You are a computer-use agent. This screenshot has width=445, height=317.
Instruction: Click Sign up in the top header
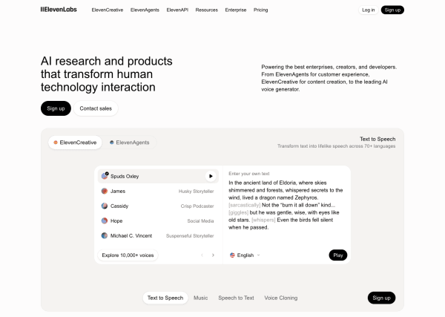point(392,10)
